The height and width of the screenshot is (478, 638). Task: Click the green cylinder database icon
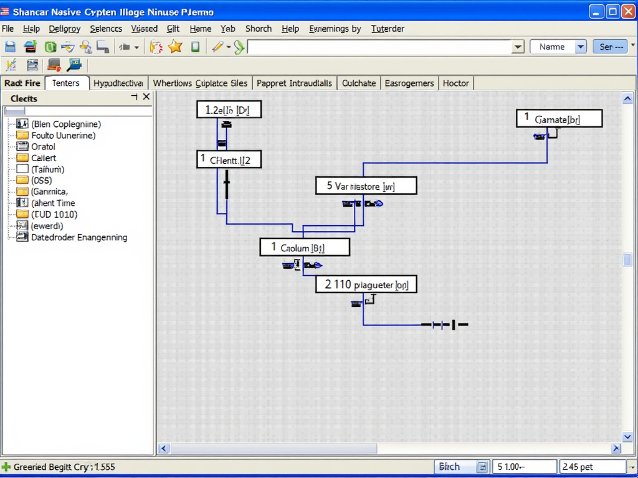point(50,47)
